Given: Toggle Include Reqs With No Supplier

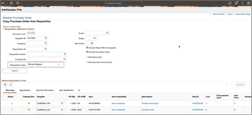Looking at the screenshot, I should 87,48.
